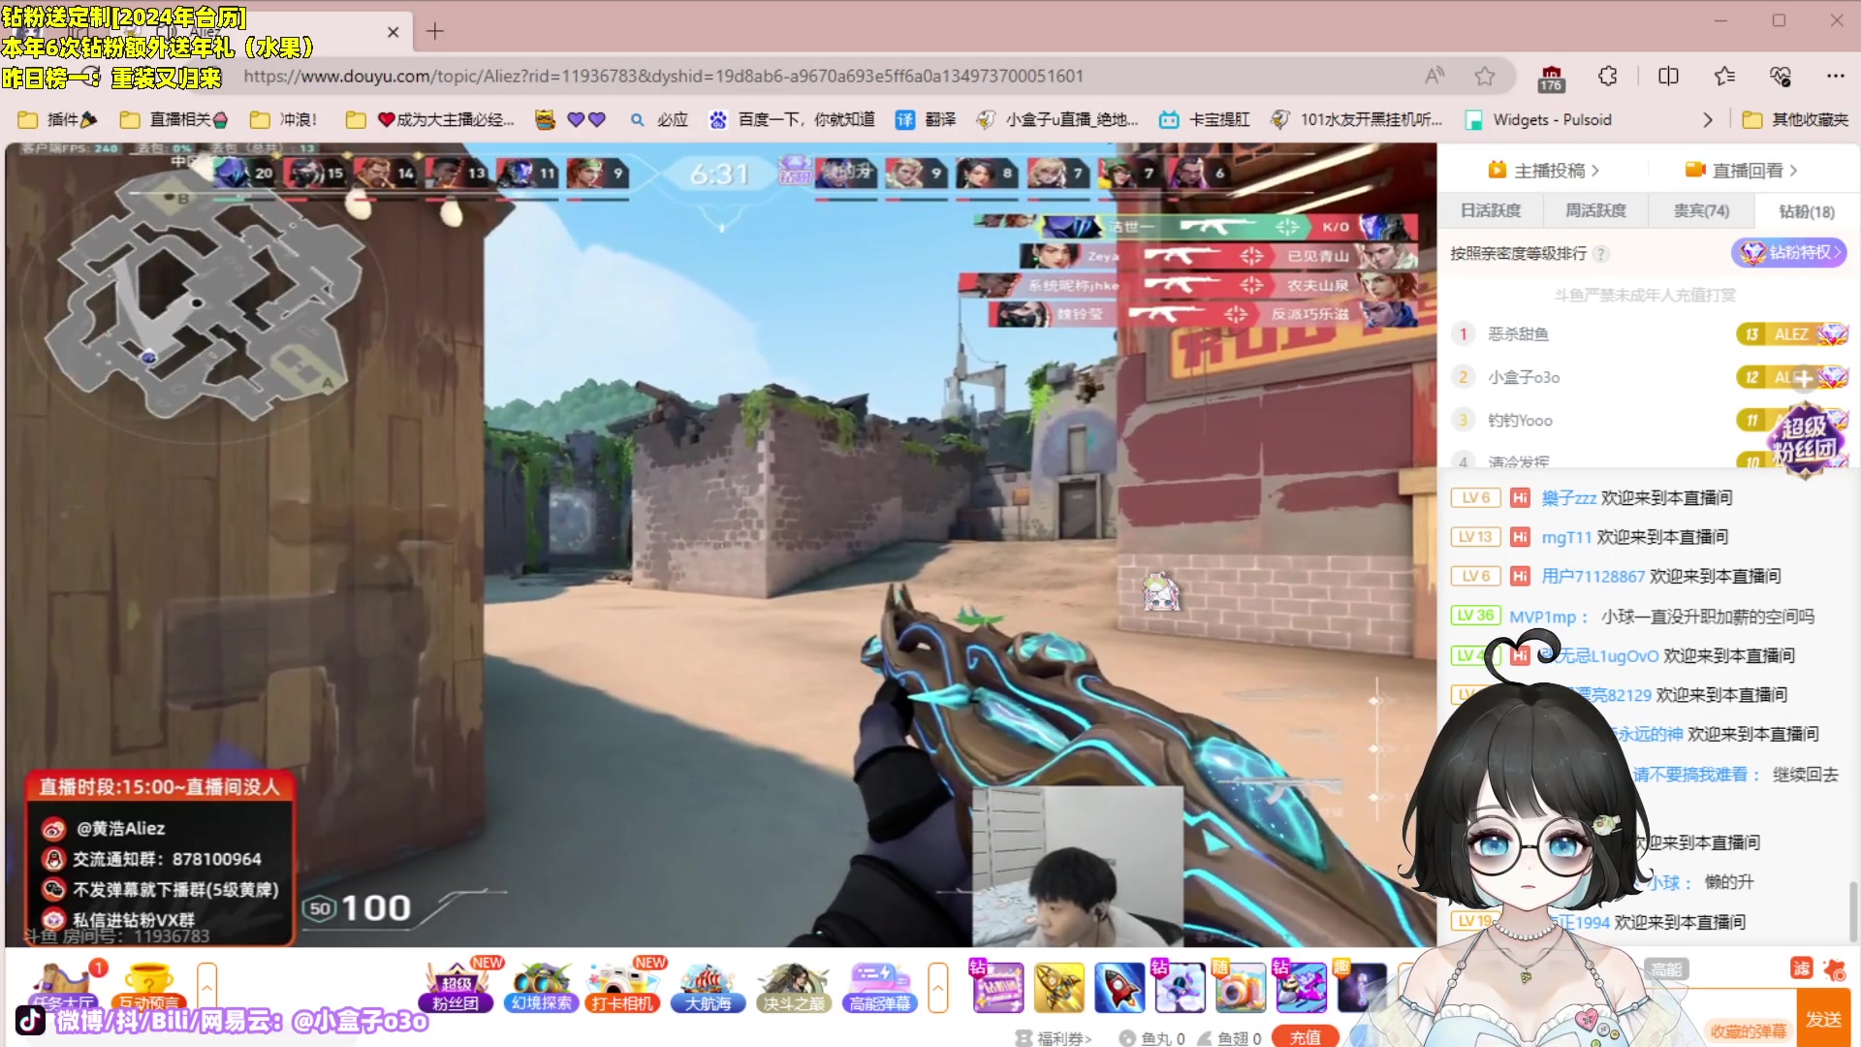
Task: Switch to 贵宾(74) tab
Action: 1701,210
